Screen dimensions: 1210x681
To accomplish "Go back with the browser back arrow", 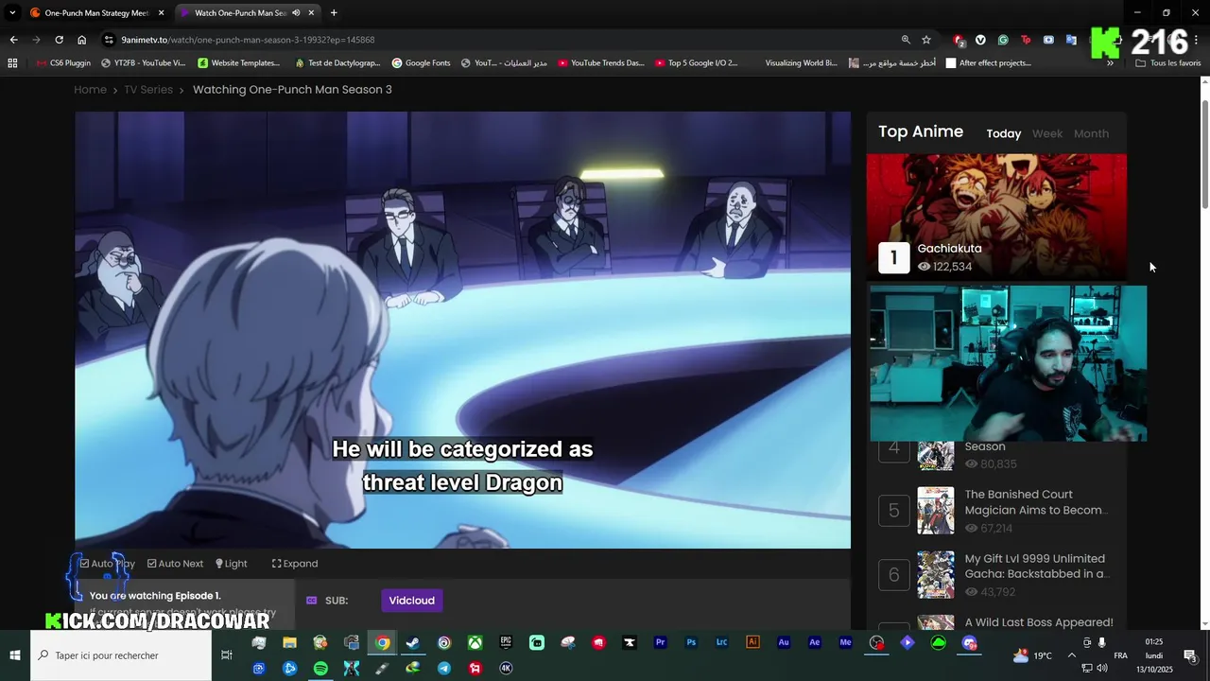I will coord(13,40).
